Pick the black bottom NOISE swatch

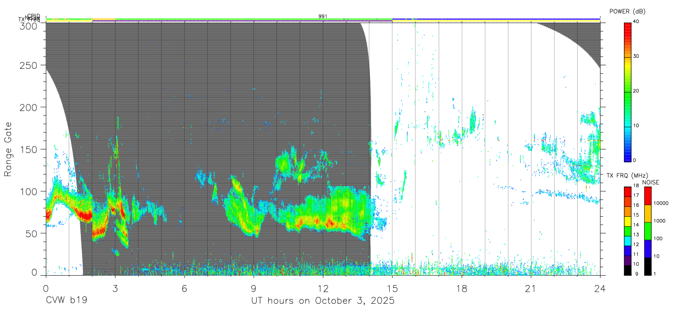pos(648,266)
